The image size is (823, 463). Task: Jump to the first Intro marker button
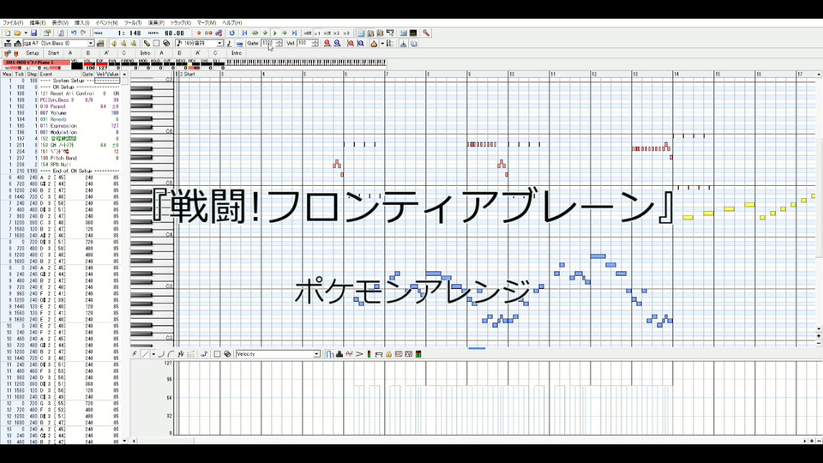tap(145, 53)
